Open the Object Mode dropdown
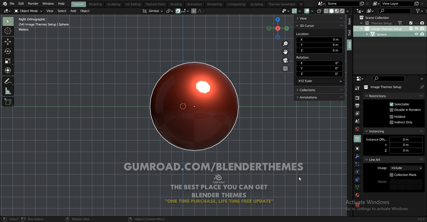 [x=28, y=11]
